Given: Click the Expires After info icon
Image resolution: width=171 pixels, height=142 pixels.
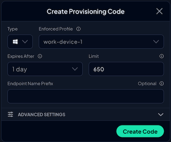Looking at the screenshot, I should click(40, 56).
